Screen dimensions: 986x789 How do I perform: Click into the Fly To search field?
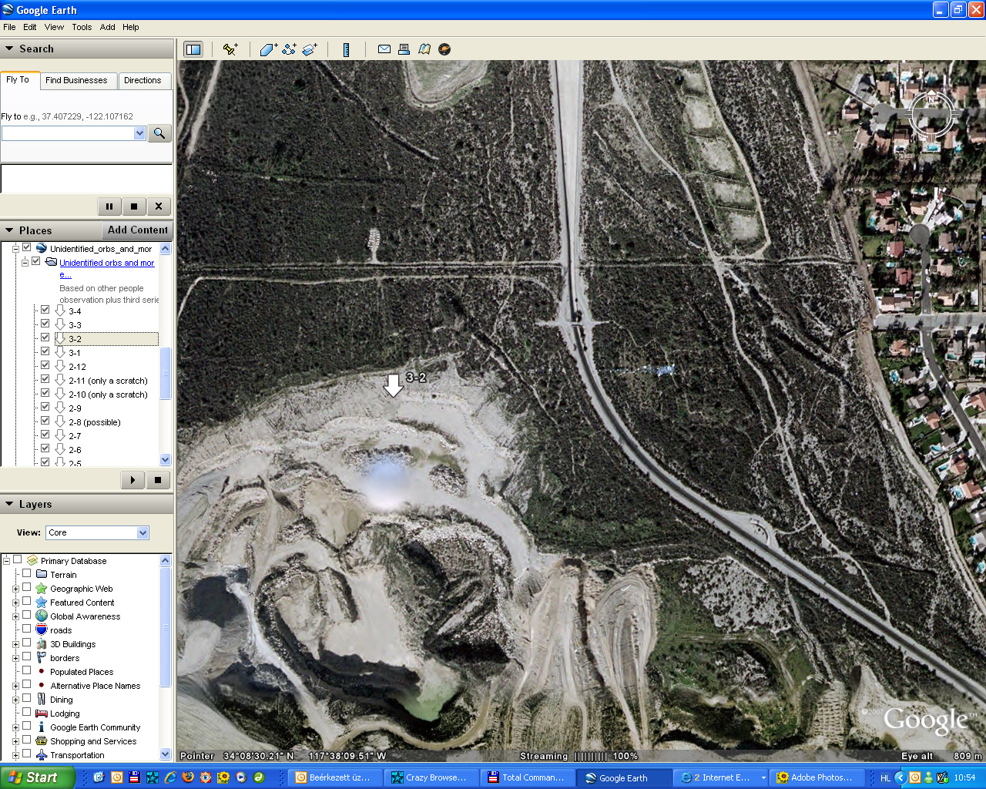pos(68,133)
